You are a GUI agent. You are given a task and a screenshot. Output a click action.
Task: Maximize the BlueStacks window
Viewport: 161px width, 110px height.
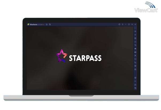pos(129,24)
